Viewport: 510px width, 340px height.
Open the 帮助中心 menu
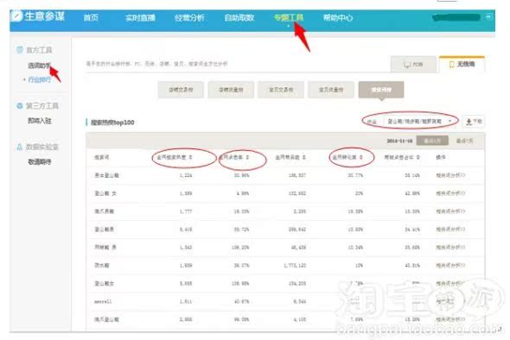338,17
